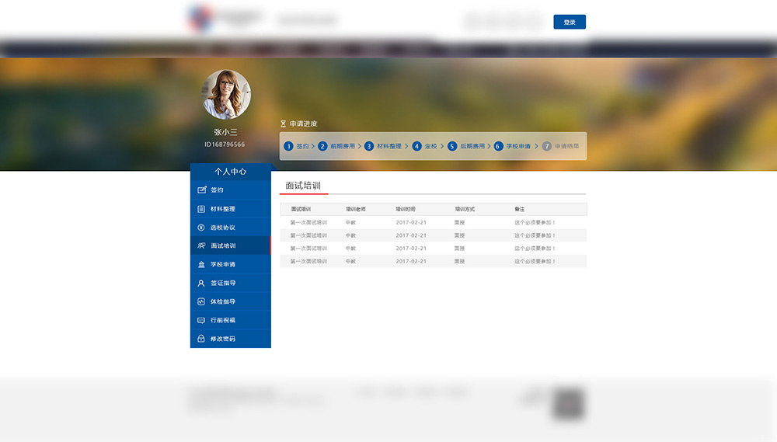The width and height of the screenshot is (777, 442).
Task: Select step 5 后期费用 in progress bar
Action: coord(466,146)
